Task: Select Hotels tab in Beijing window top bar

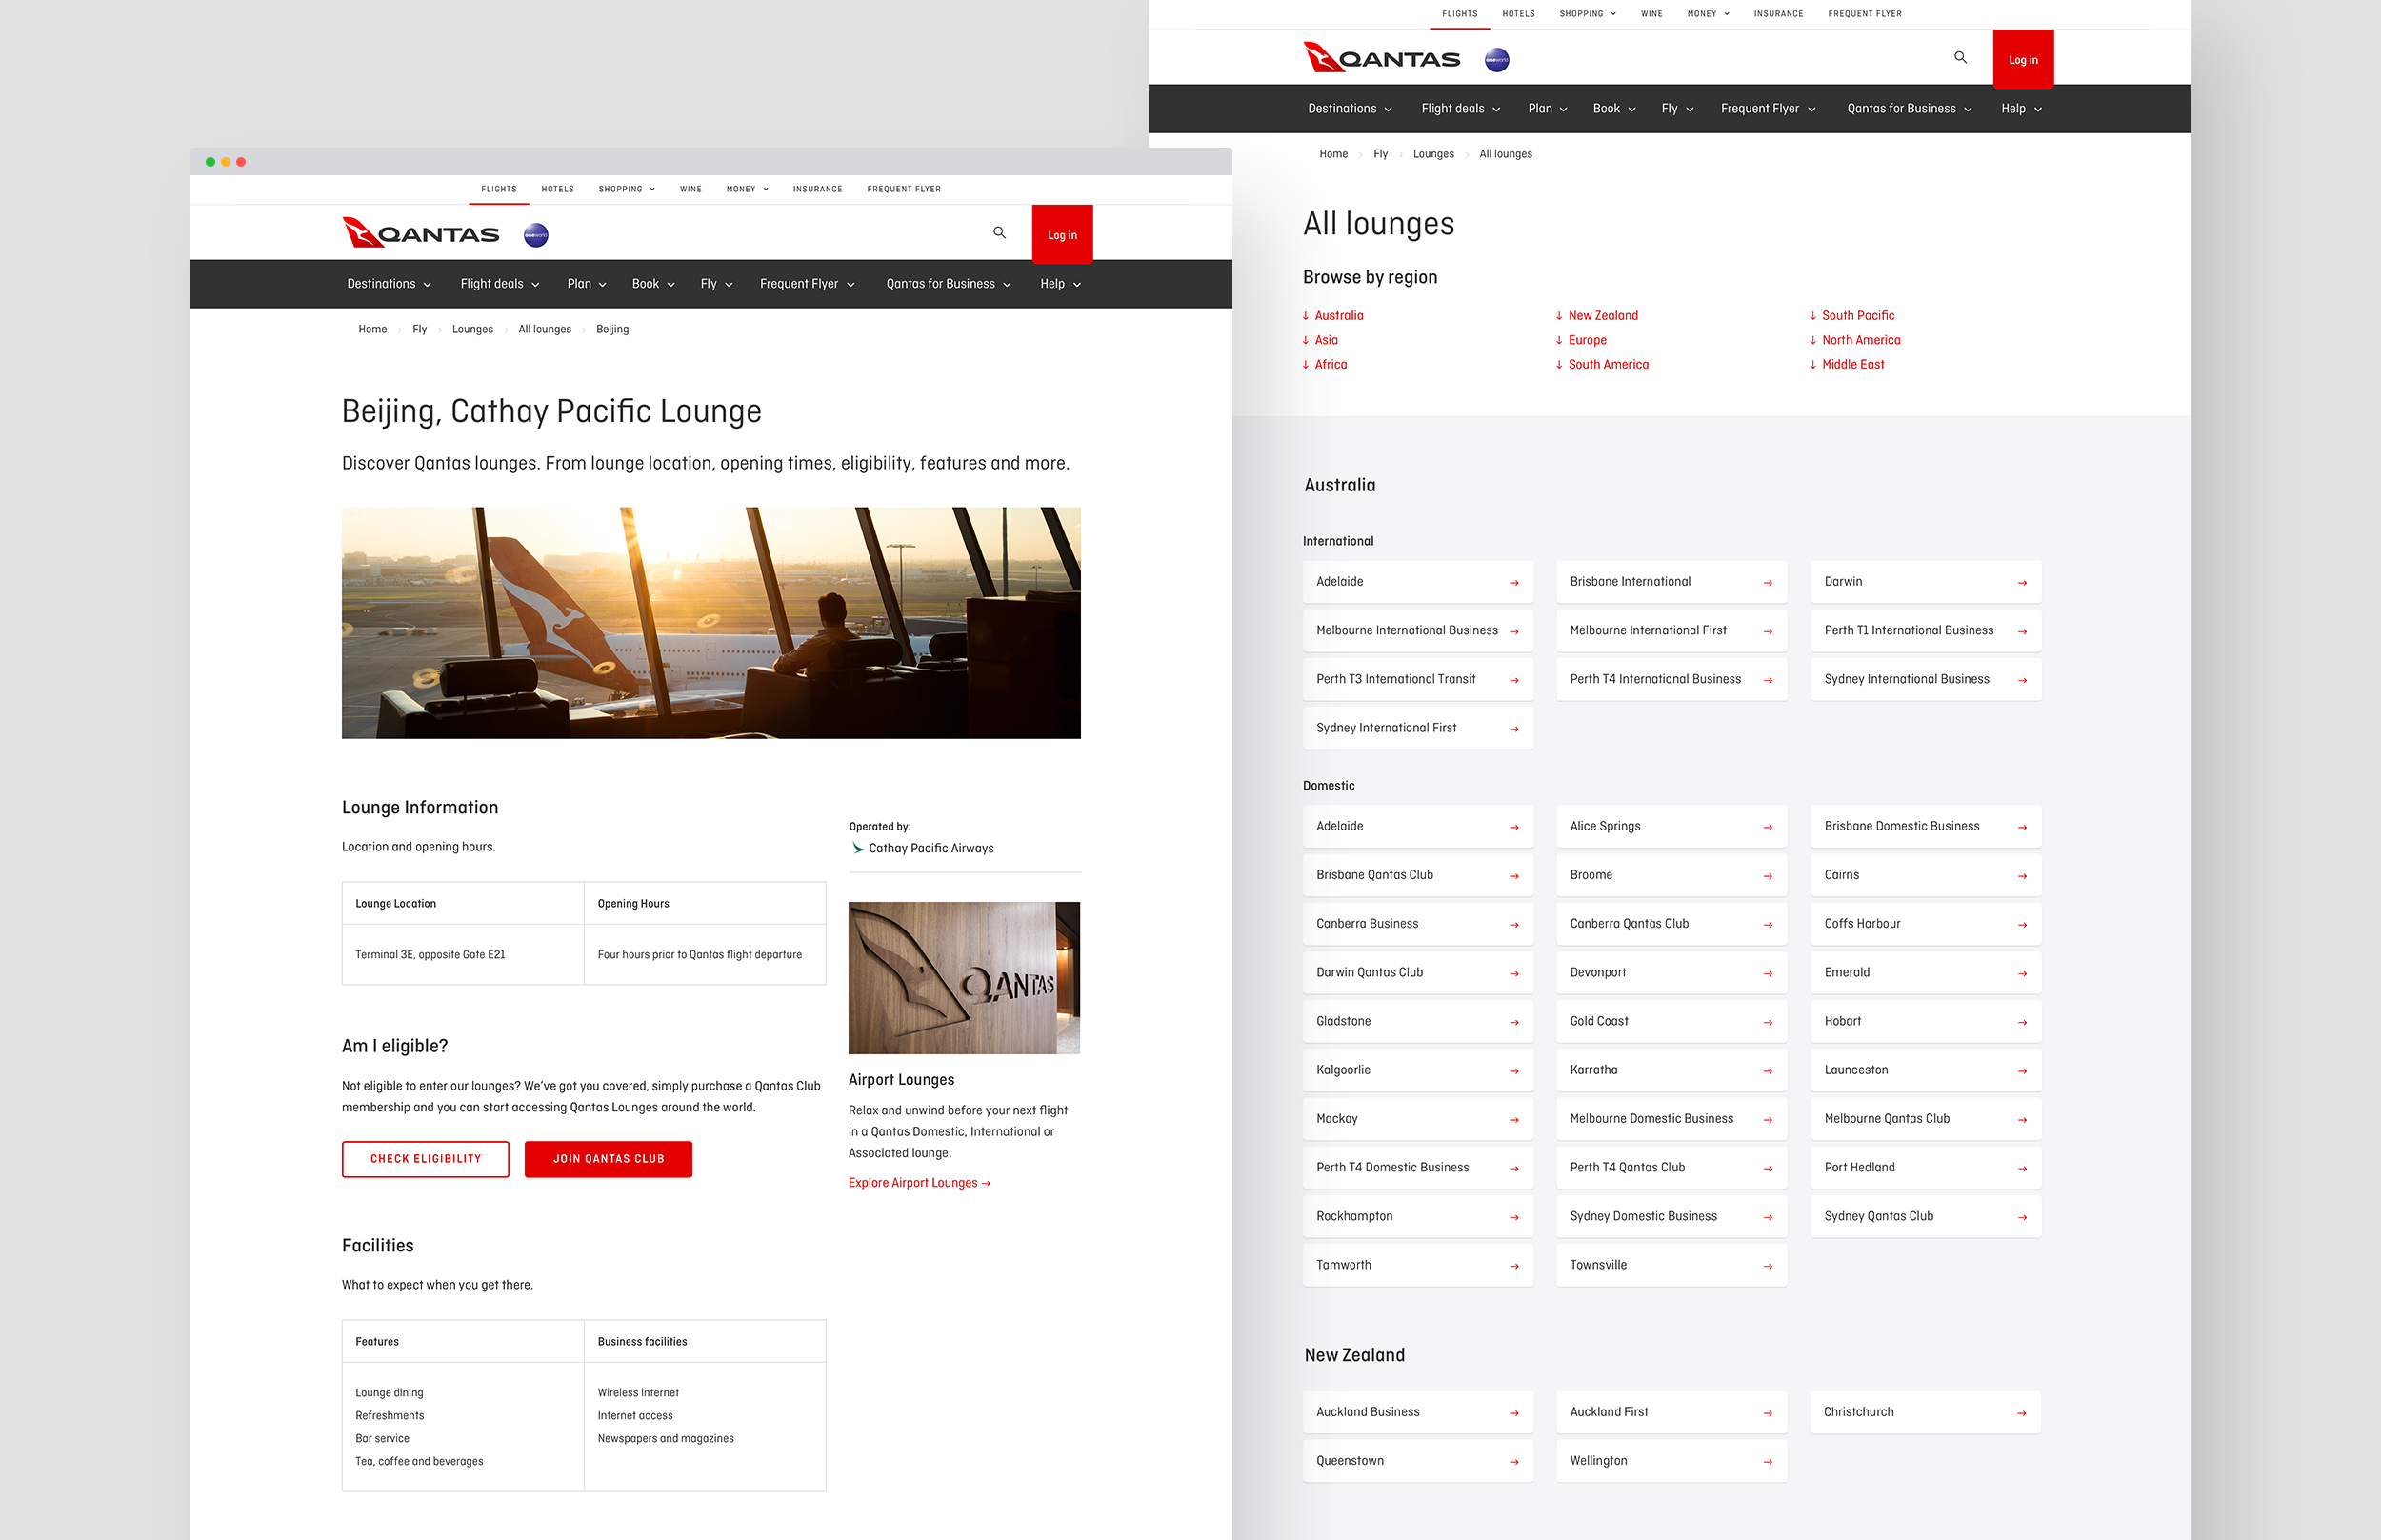Action: click(x=558, y=189)
